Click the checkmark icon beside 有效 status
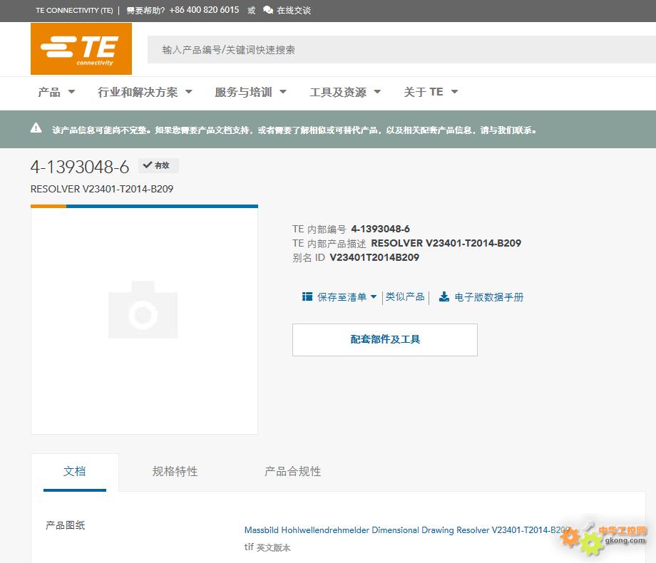The width and height of the screenshot is (656, 563). pyautogui.click(x=148, y=165)
